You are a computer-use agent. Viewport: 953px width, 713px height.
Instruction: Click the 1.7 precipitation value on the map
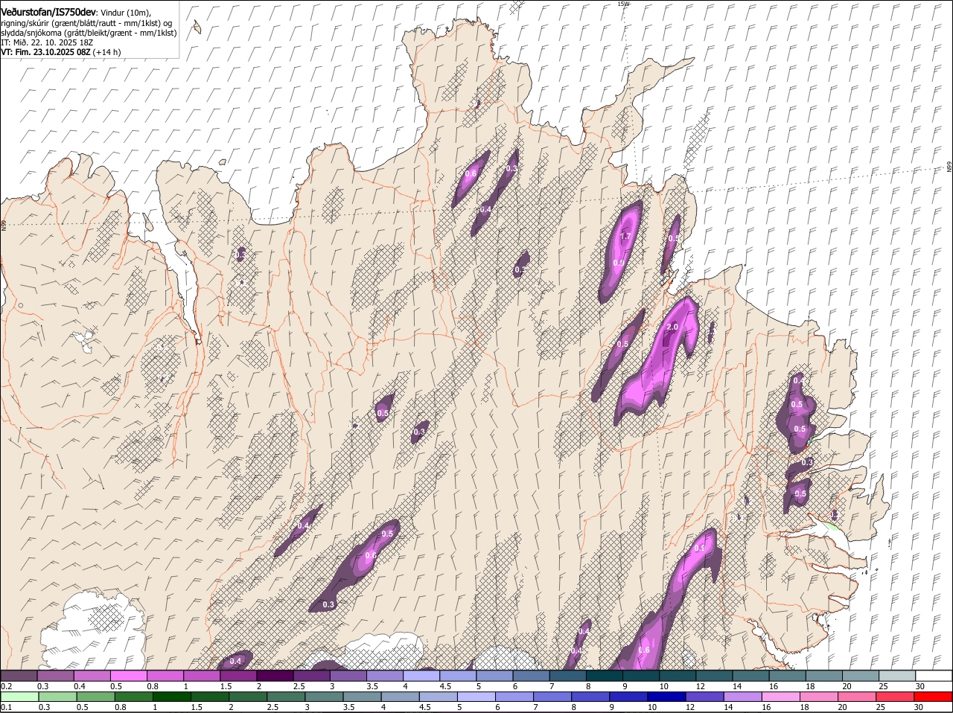click(626, 237)
